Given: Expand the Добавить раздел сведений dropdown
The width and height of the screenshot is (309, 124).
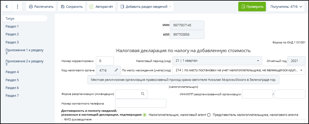Looking at the screenshot, I should pos(146,7).
